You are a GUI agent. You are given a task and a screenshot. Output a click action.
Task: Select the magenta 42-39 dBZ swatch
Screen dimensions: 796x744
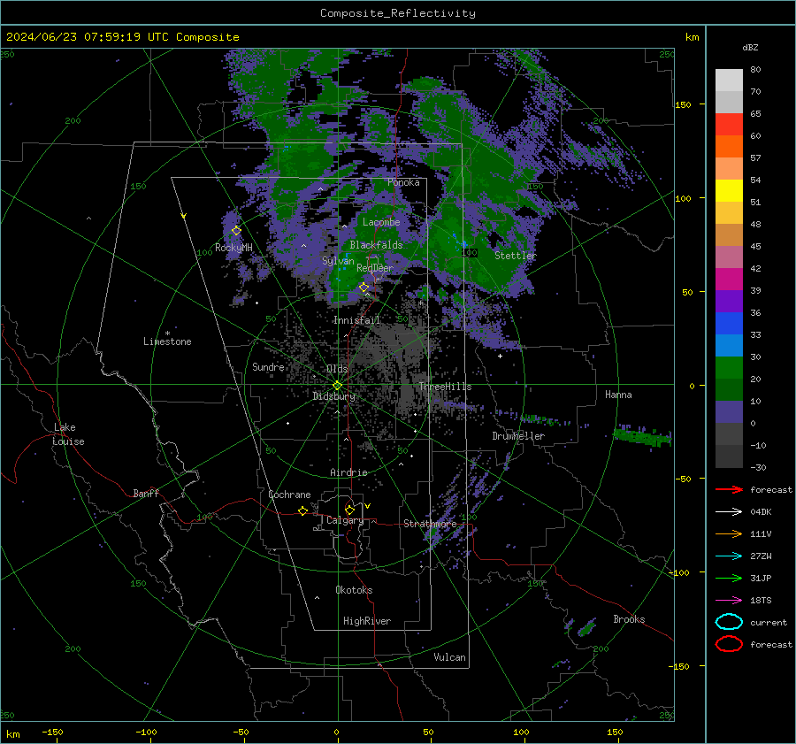point(729,280)
